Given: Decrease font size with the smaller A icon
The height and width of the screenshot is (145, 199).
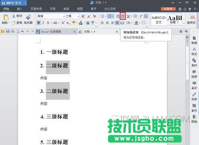Looking at the screenshot, I should point(89,16).
